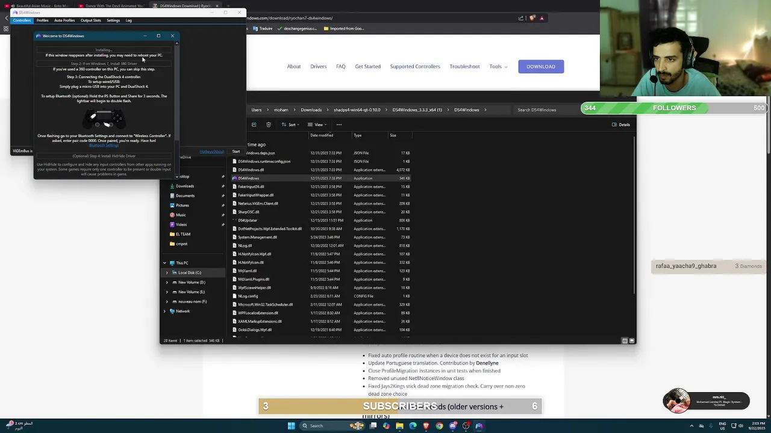The image size is (771, 433).
Task: Open Pictures in Explorer sidebar
Action: 182,205
